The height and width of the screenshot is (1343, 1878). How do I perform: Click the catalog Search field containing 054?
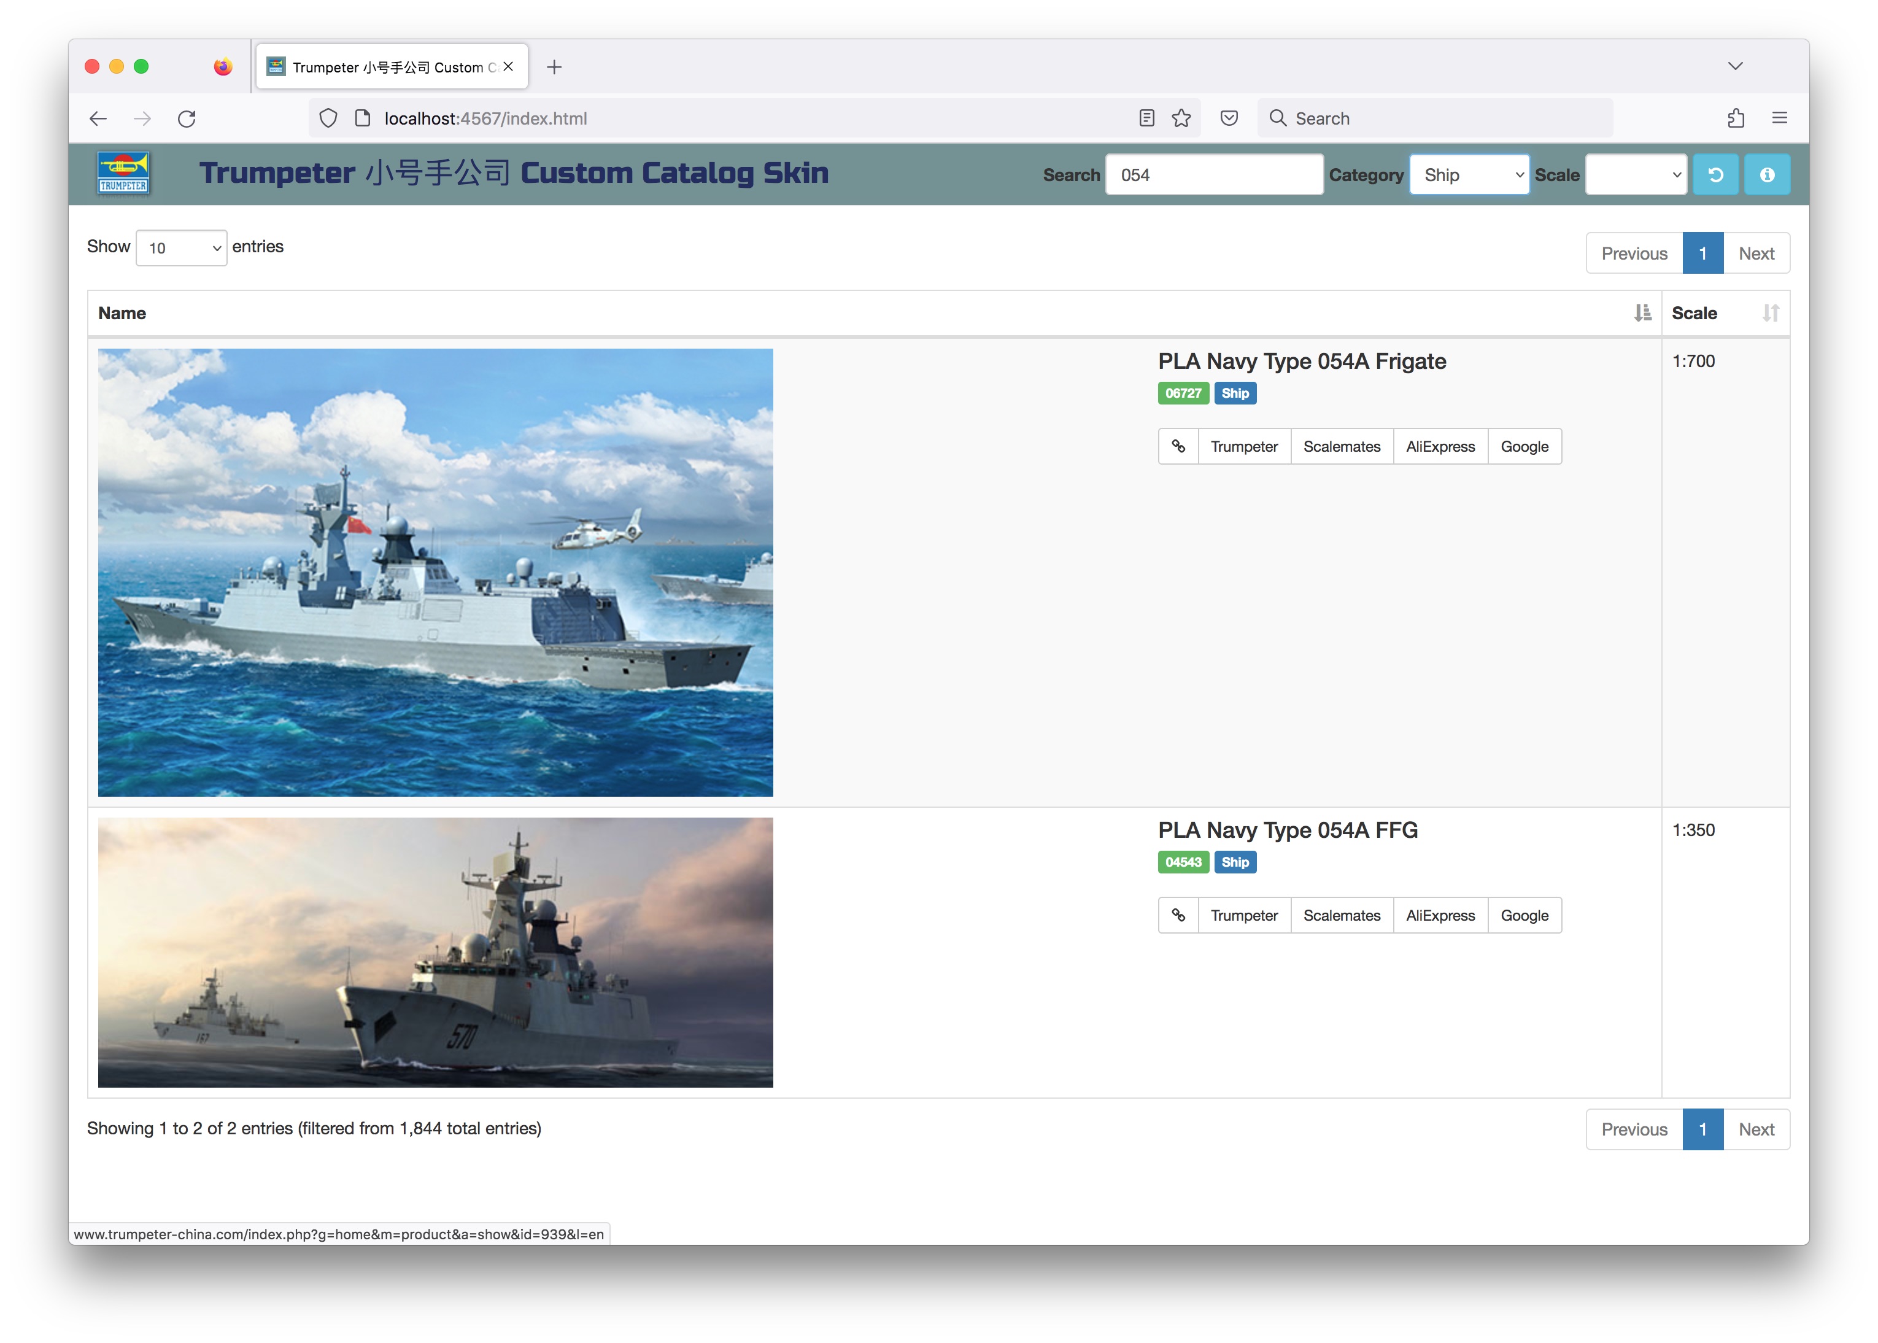tap(1213, 174)
